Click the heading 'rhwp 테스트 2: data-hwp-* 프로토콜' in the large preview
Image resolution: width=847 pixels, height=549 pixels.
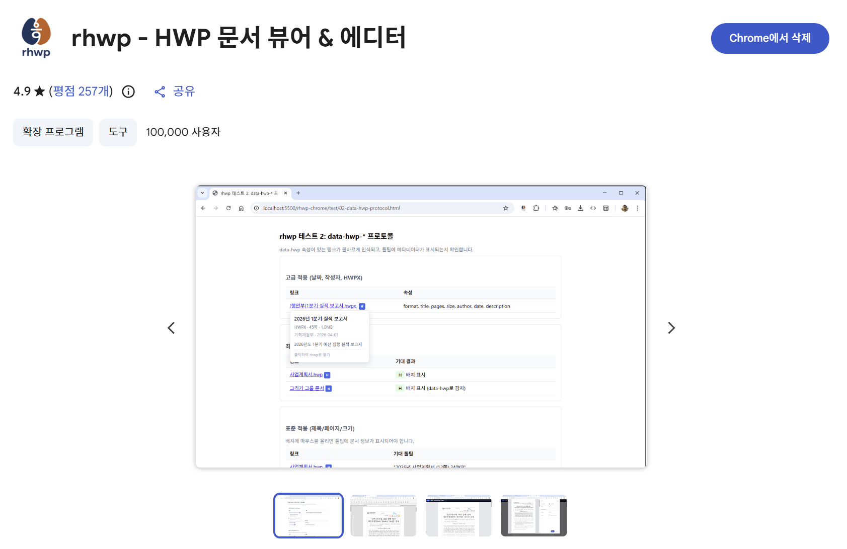click(336, 236)
